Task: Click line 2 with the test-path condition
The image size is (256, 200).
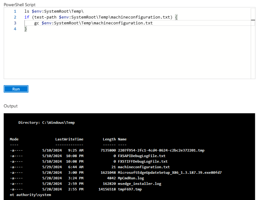Action: [x=101, y=17]
